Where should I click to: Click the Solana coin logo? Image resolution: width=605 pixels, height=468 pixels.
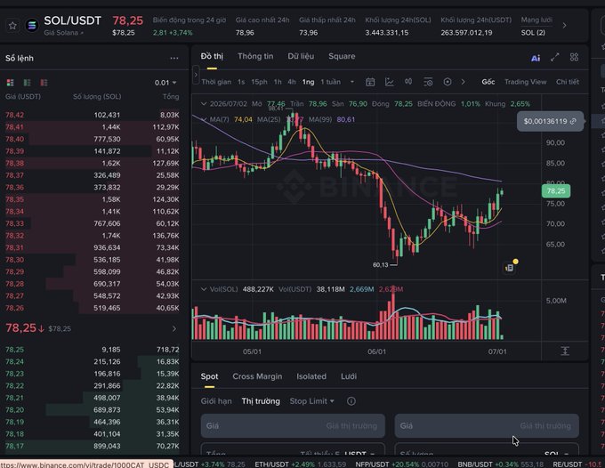tap(32, 26)
